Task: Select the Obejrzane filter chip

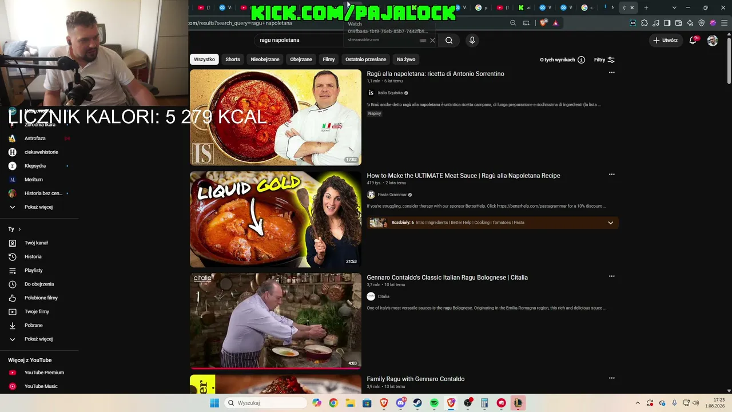Action: (301, 60)
